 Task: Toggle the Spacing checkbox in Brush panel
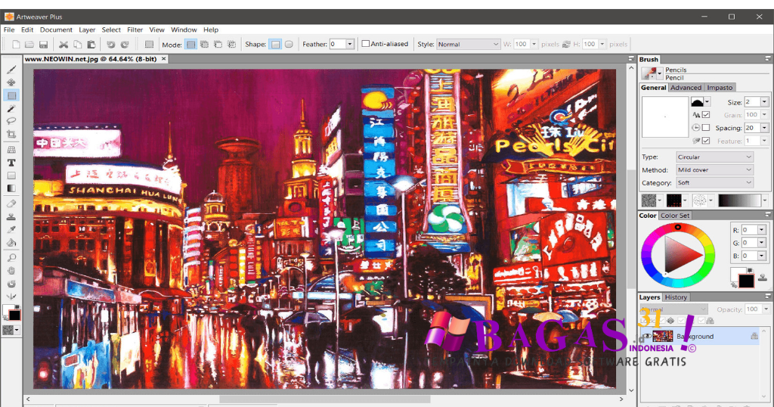[706, 127]
